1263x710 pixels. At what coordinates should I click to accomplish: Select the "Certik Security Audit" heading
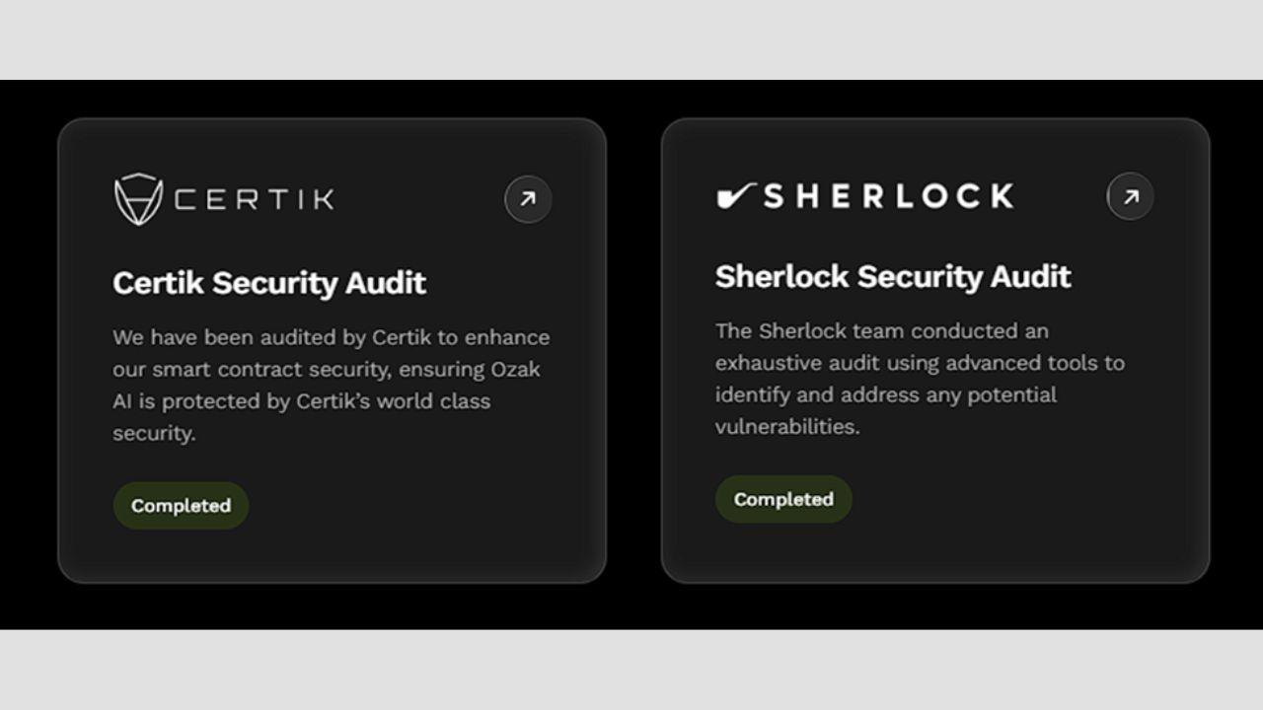point(269,283)
